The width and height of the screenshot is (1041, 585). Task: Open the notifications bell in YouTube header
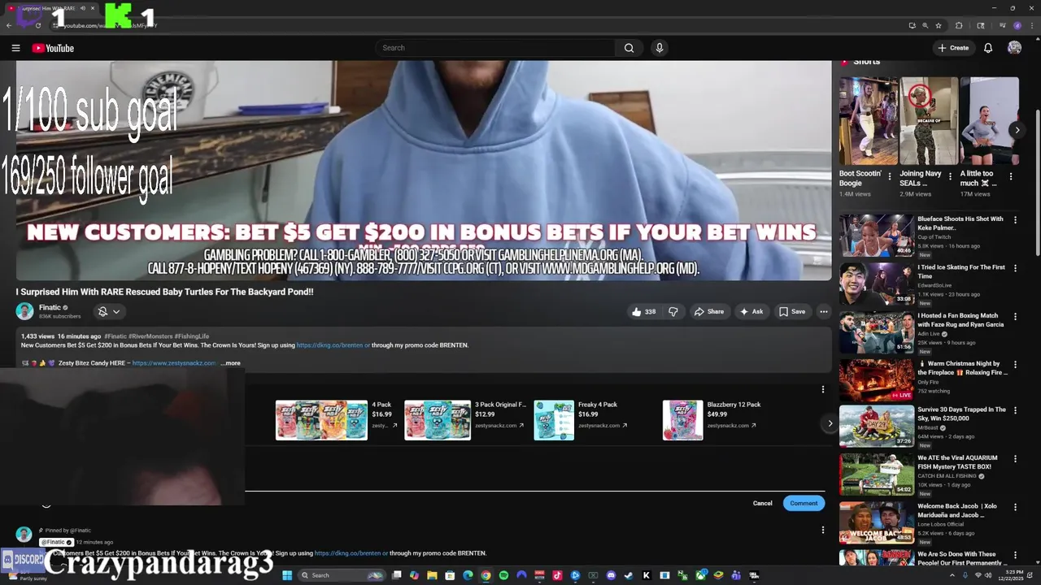pos(988,48)
